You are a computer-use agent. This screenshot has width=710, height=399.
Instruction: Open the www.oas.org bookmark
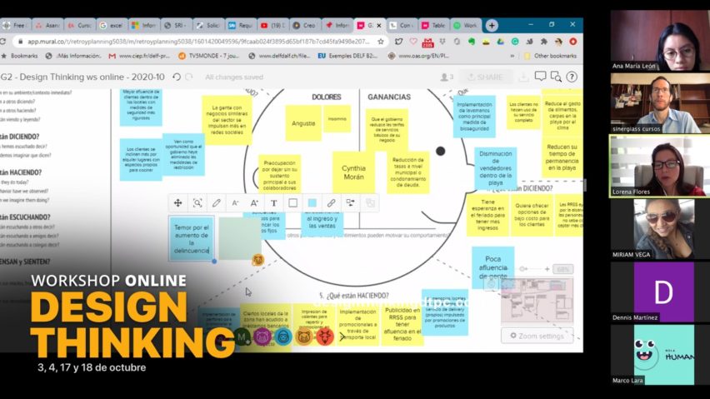tap(419, 56)
